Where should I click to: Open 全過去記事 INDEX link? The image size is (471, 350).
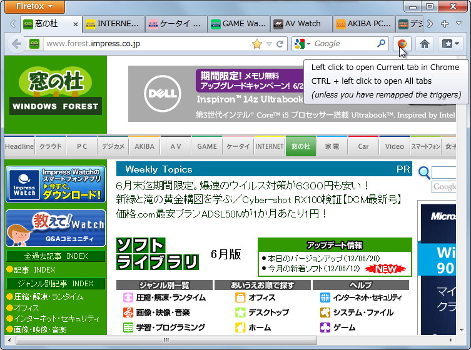(x=56, y=256)
